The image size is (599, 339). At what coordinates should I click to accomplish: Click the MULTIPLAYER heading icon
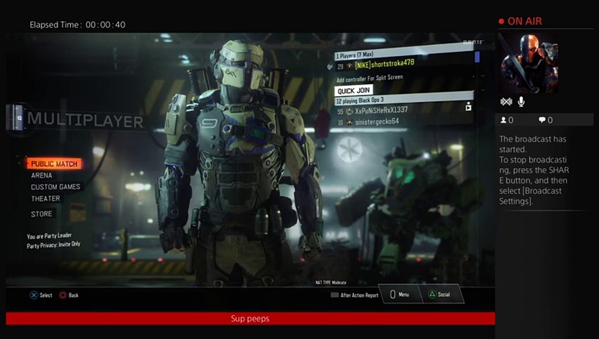16,118
